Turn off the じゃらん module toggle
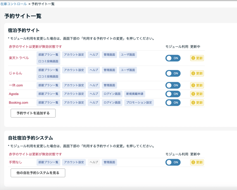Viewport: 237px width, 190px height. pyautogui.click(x=173, y=73)
